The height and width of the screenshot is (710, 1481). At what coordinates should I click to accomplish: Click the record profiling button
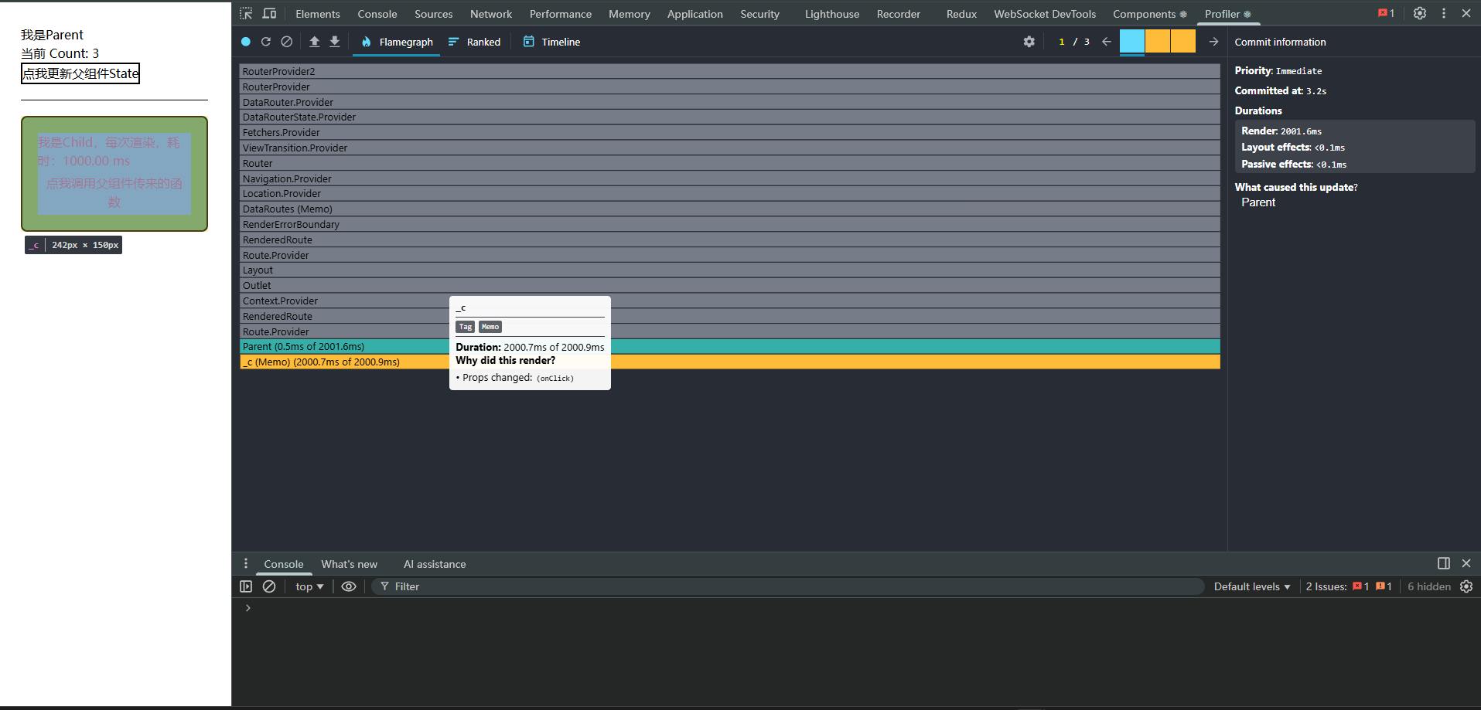click(246, 42)
